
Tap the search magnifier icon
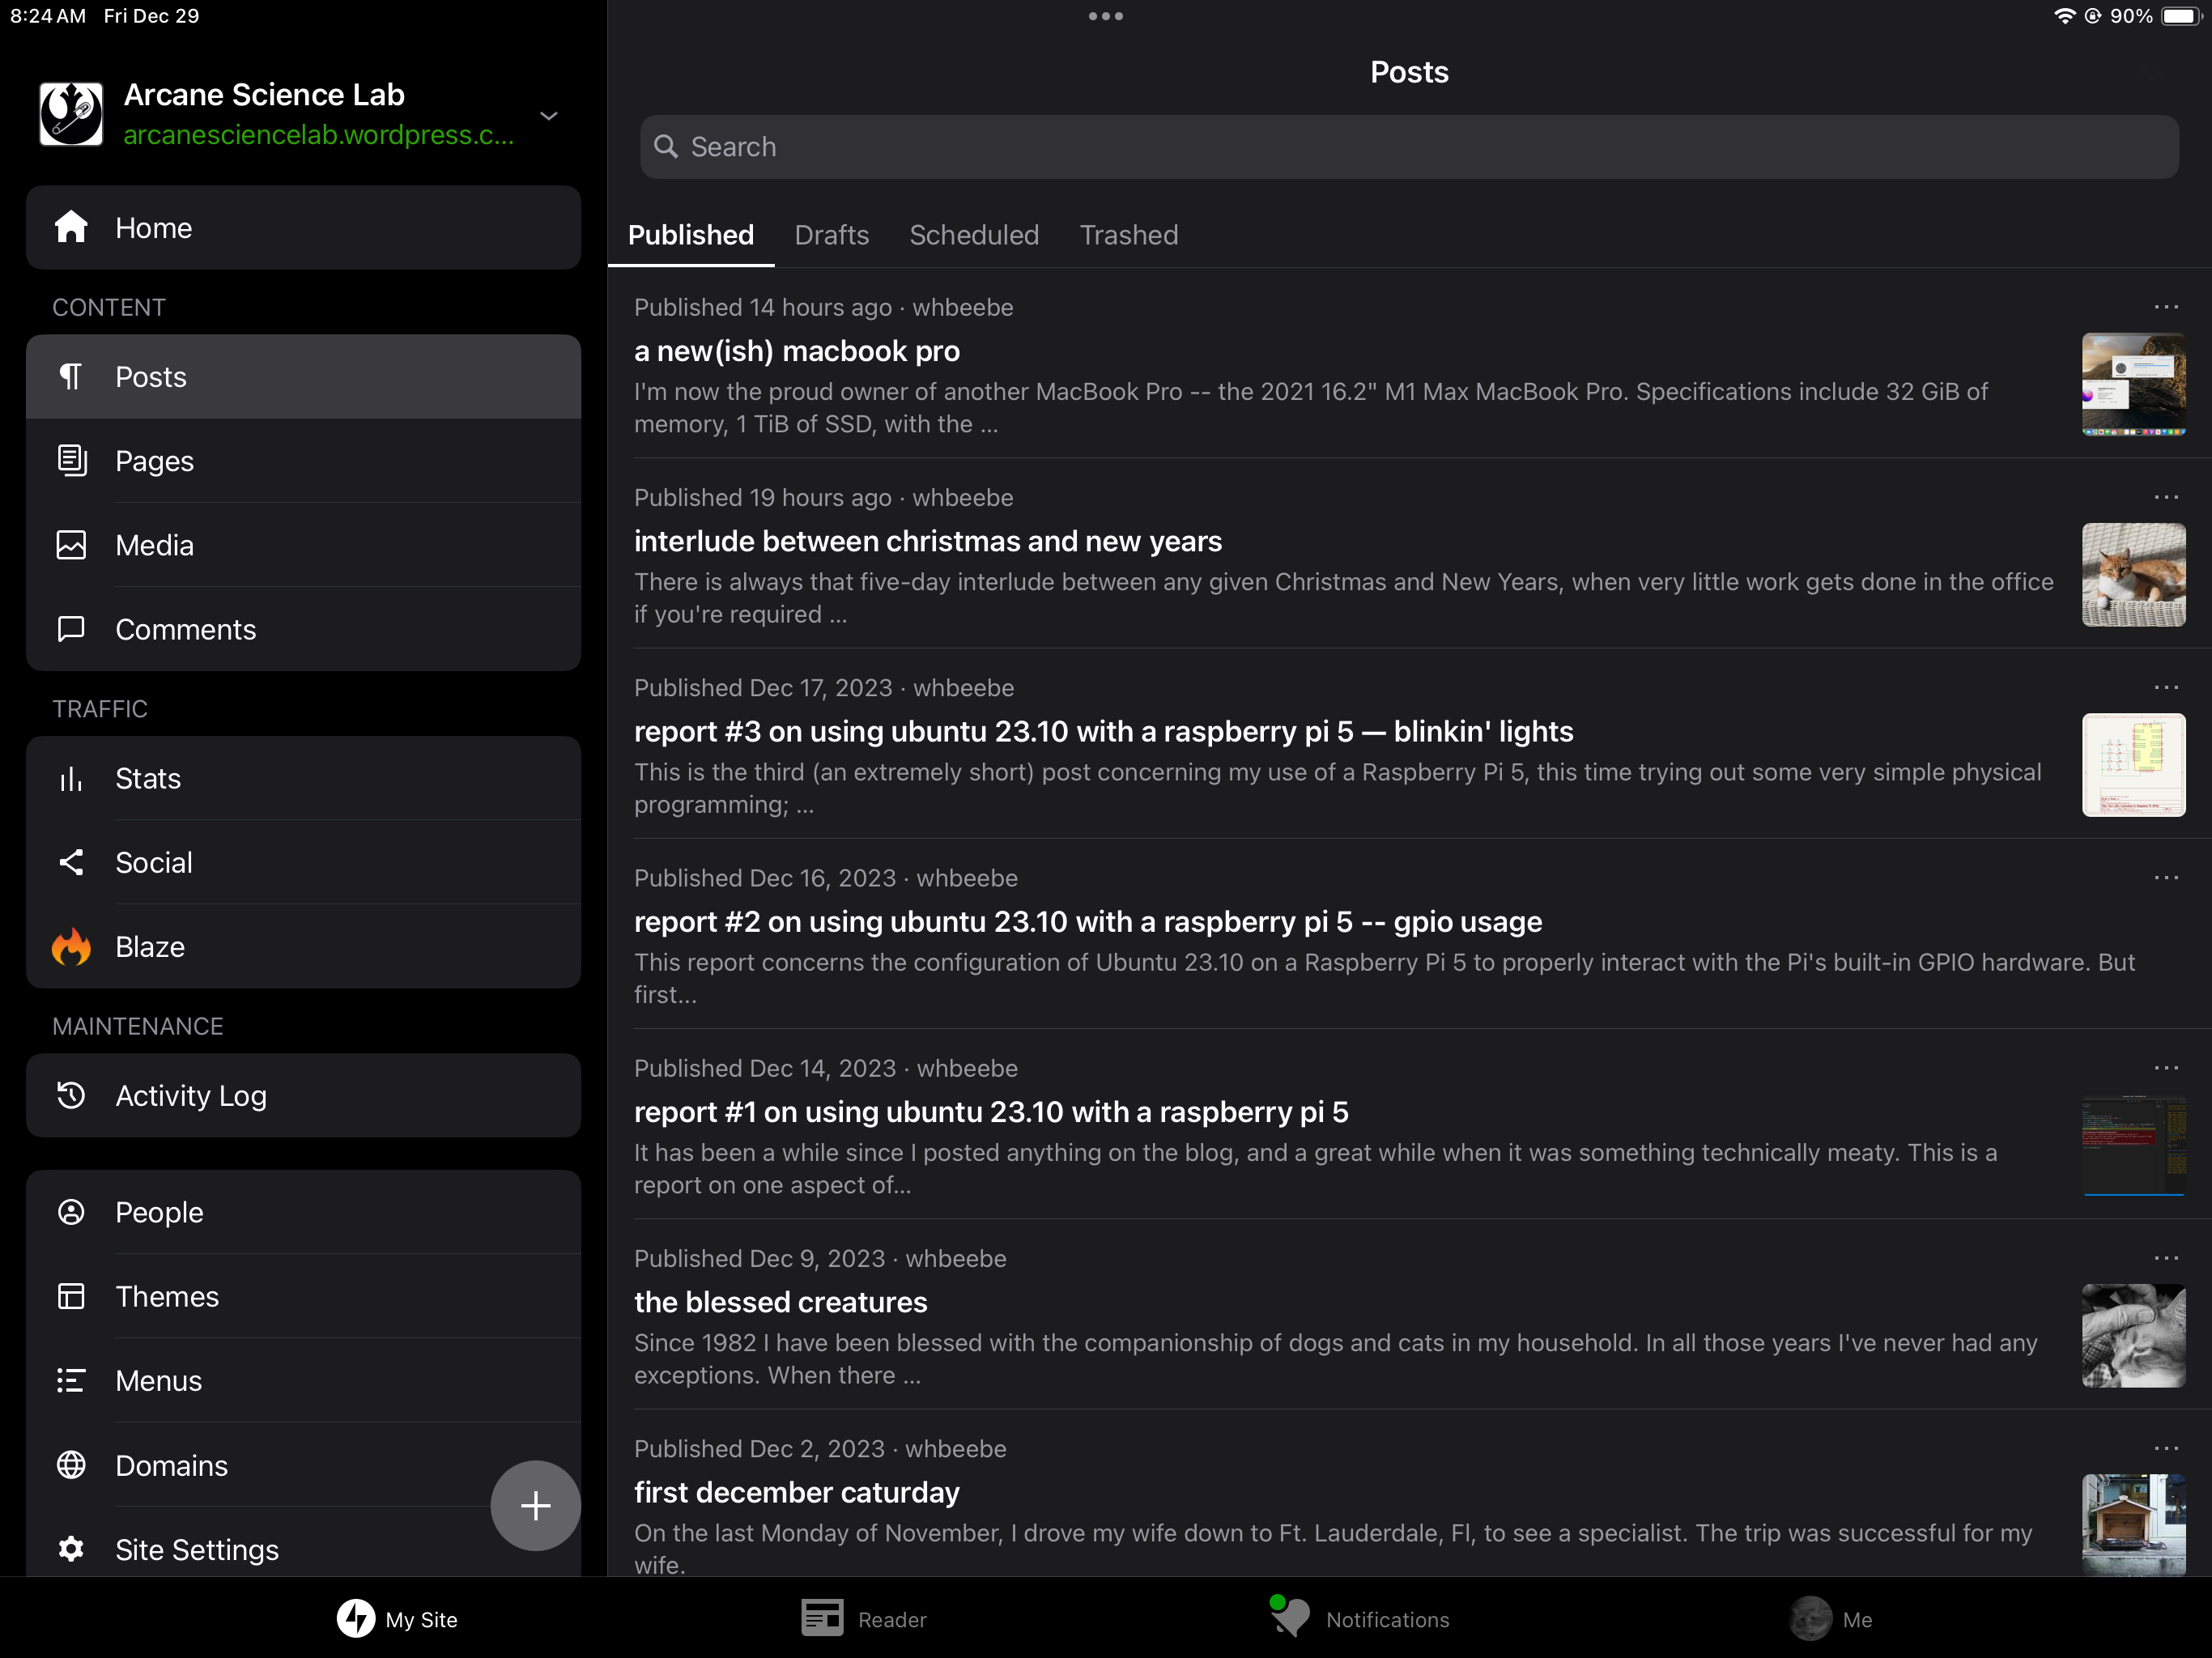point(665,146)
